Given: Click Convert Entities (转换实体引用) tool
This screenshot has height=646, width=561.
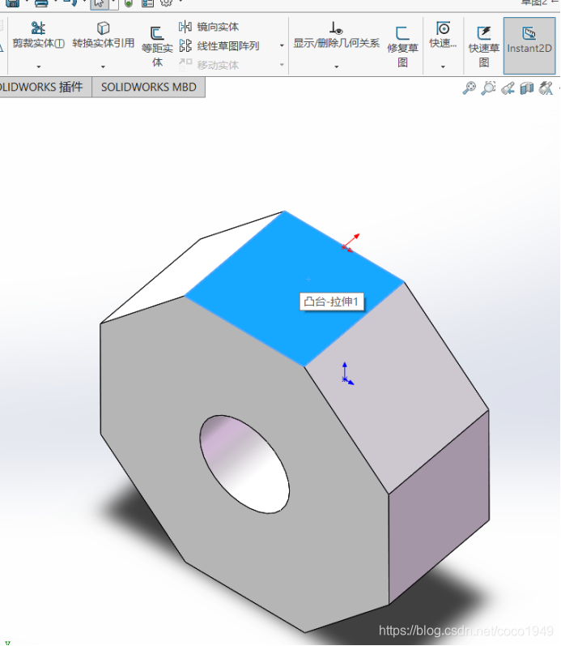Looking at the screenshot, I should point(104,35).
